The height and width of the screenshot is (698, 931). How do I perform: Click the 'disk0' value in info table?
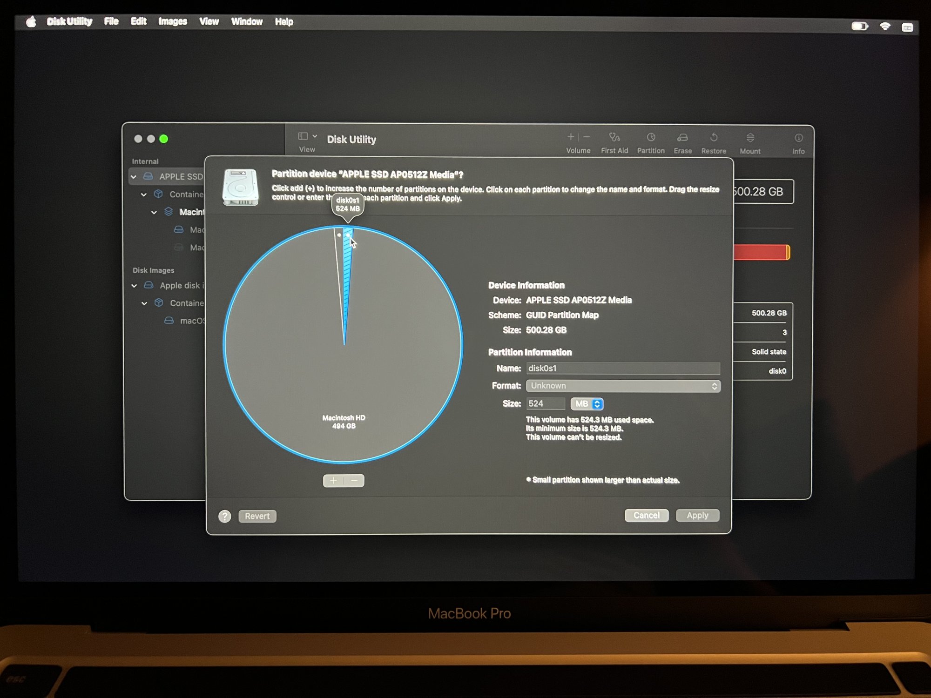pyautogui.click(x=777, y=371)
